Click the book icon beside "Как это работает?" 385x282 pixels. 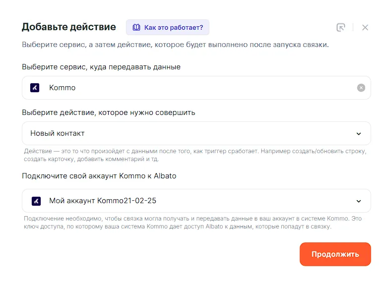tap(136, 27)
